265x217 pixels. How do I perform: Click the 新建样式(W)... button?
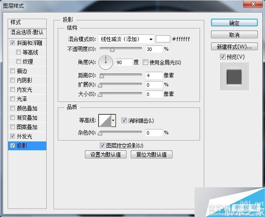click(234, 46)
